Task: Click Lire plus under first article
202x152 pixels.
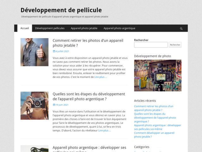Action: (102, 77)
